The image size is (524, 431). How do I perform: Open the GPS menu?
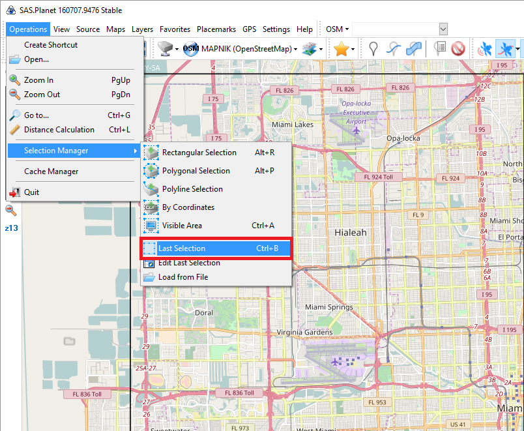click(x=250, y=29)
